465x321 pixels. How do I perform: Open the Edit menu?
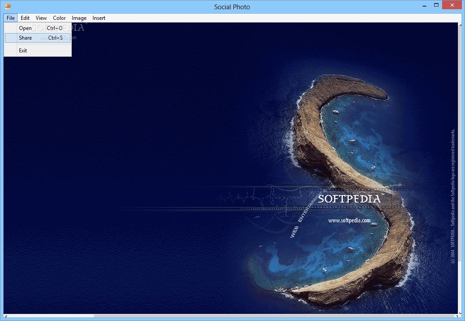[x=25, y=18]
